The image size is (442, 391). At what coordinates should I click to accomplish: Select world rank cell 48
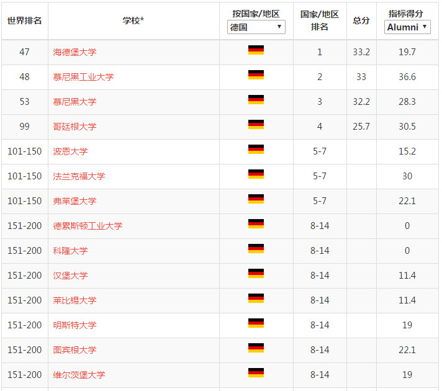pos(25,77)
